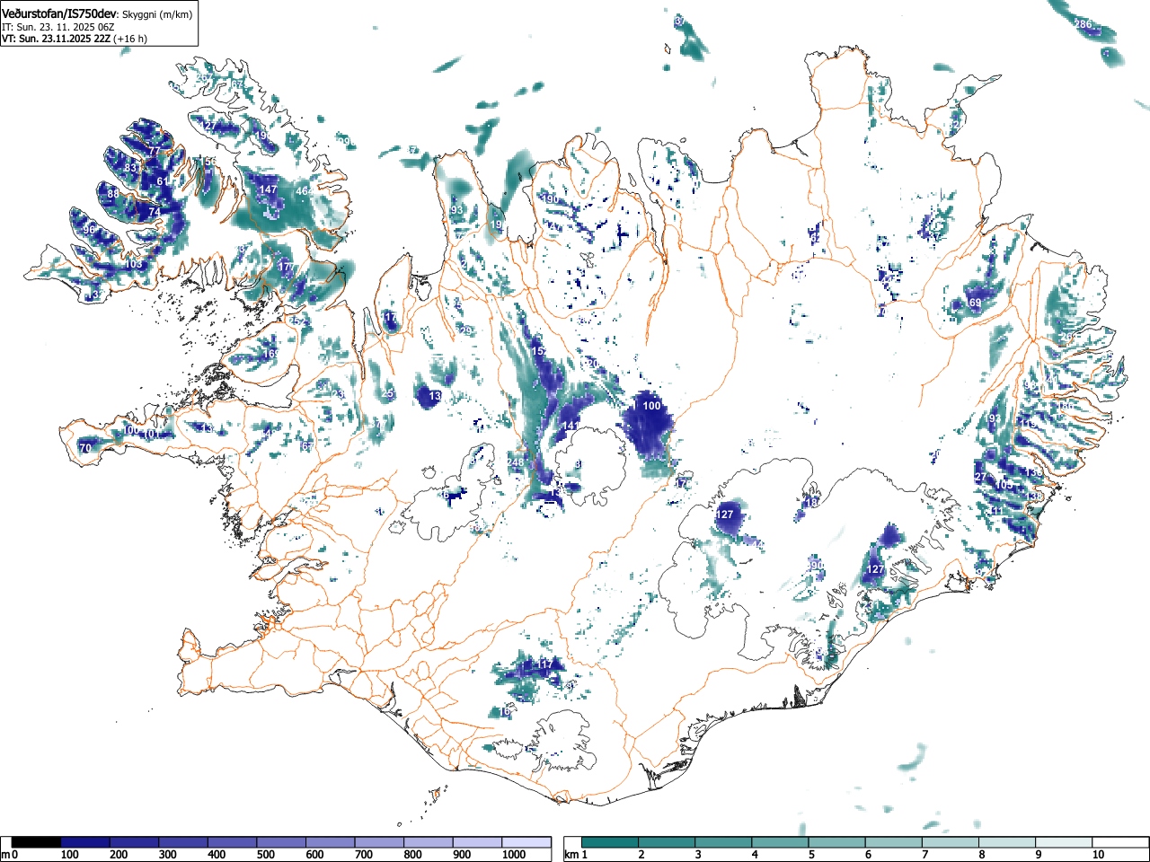Select the palest lavender swatch after 1000 m

pyautogui.click(x=526, y=842)
